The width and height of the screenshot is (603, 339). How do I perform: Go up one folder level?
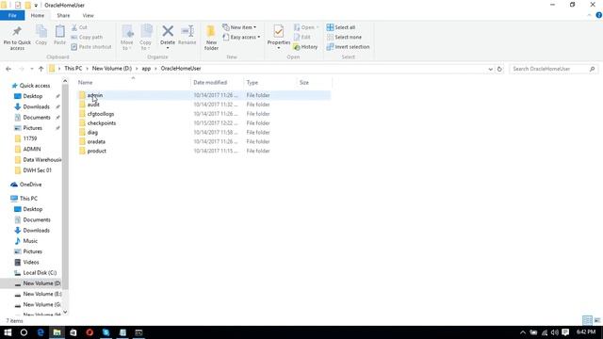coord(41,69)
